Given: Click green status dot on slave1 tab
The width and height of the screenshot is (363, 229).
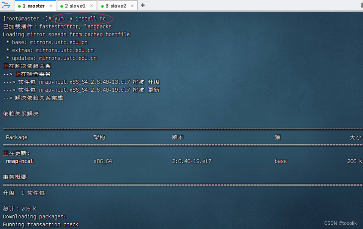Looking at the screenshot, I should [61, 6].
